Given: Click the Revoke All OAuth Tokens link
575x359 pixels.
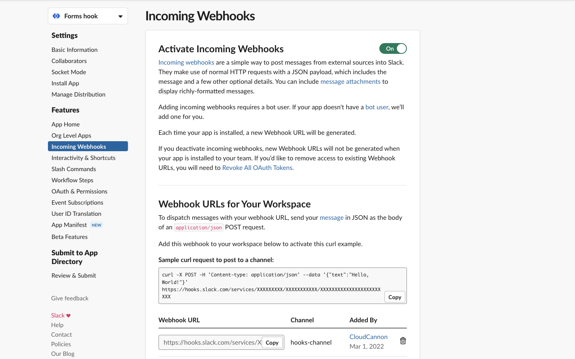Looking at the screenshot, I should (258, 168).
